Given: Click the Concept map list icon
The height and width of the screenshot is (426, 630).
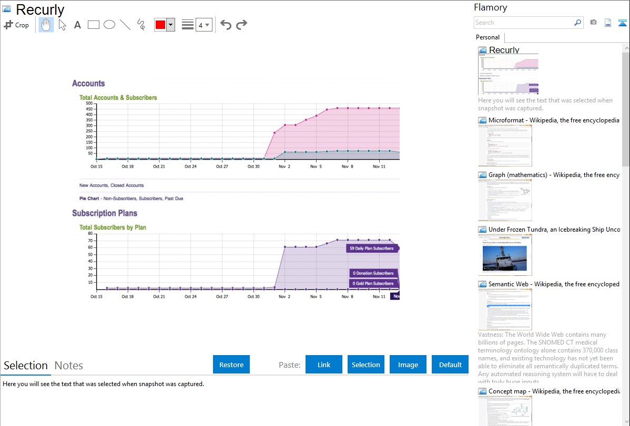Looking at the screenshot, I should [482, 391].
